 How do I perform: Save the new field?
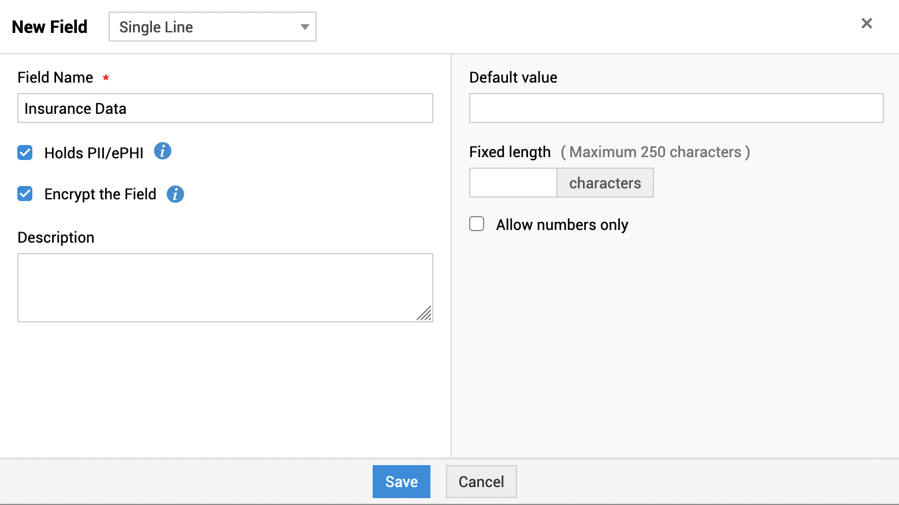(x=401, y=481)
